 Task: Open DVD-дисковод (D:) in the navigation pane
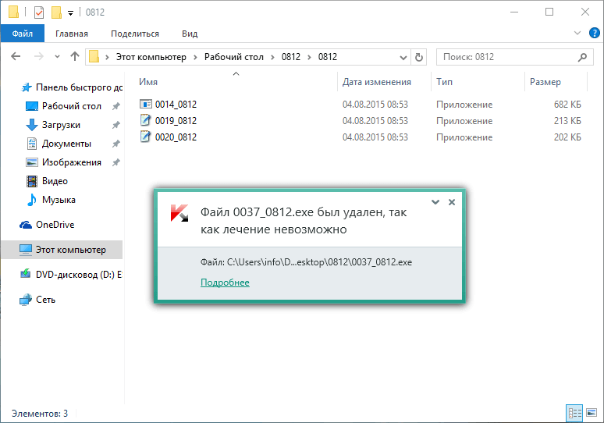click(x=71, y=275)
